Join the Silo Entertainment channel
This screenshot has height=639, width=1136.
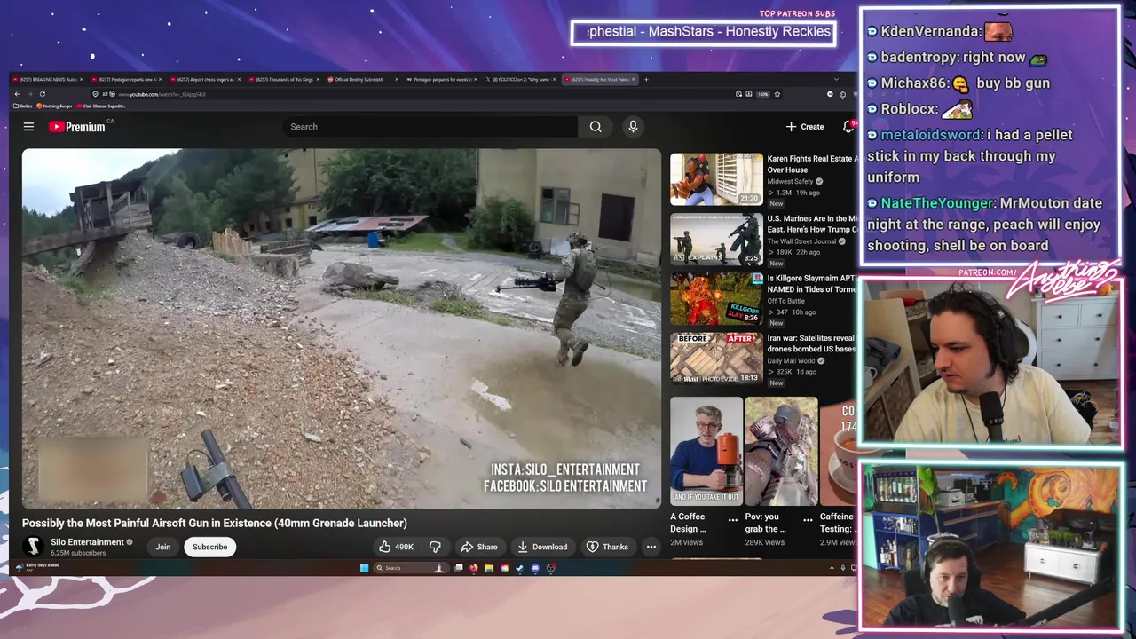pos(163,547)
